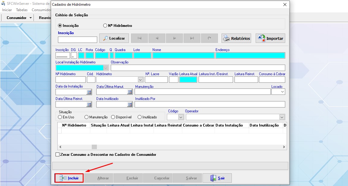Click the Localizar magnifier search button
This screenshot has width=348, height=186.
click(x=114, y=38)
